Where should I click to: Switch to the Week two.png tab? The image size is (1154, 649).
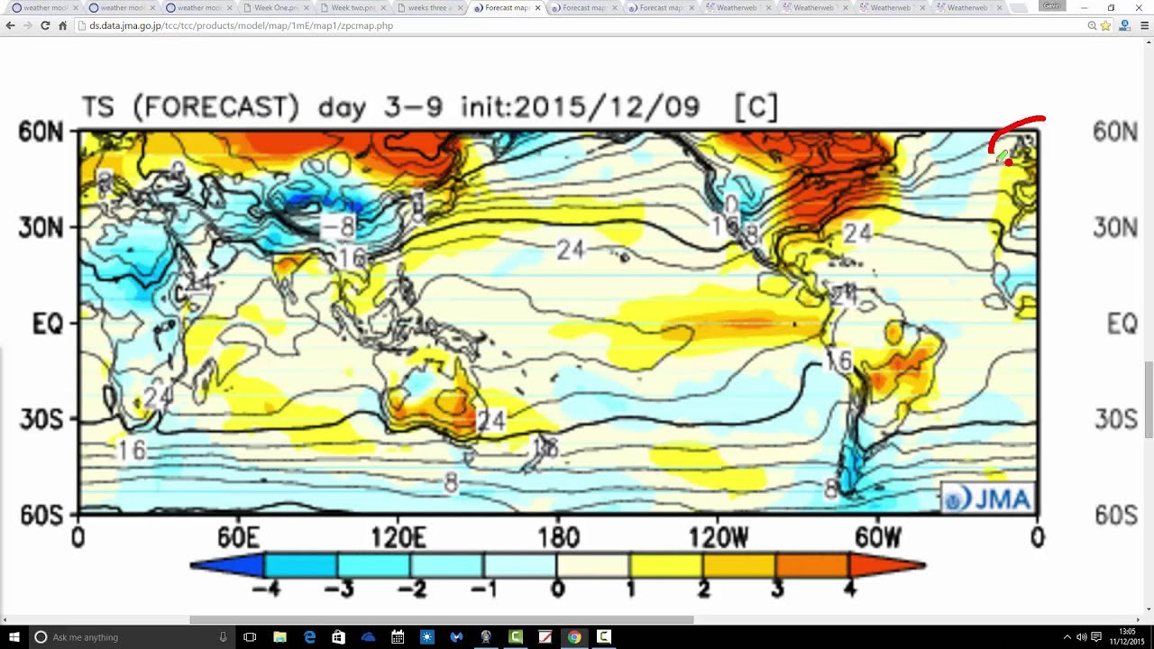tap(353, 8)
